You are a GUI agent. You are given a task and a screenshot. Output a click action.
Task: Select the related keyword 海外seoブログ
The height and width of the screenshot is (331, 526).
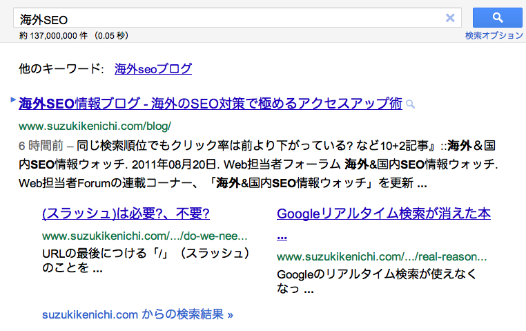click(x=153, y=69)
